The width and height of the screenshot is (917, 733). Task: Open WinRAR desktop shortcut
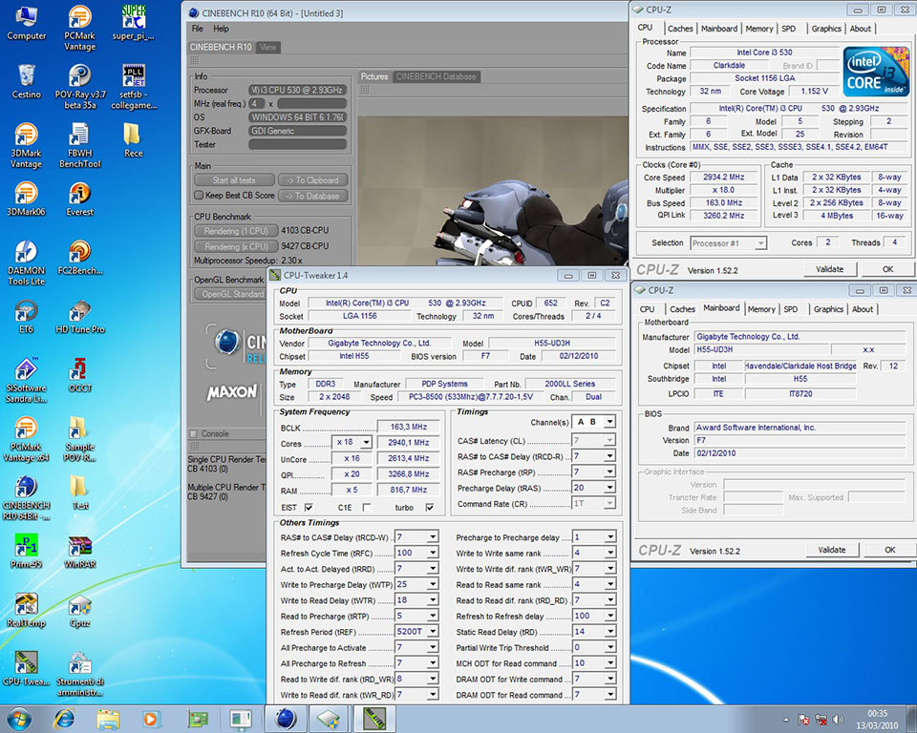pyautogui.click(x=80, y=552)
